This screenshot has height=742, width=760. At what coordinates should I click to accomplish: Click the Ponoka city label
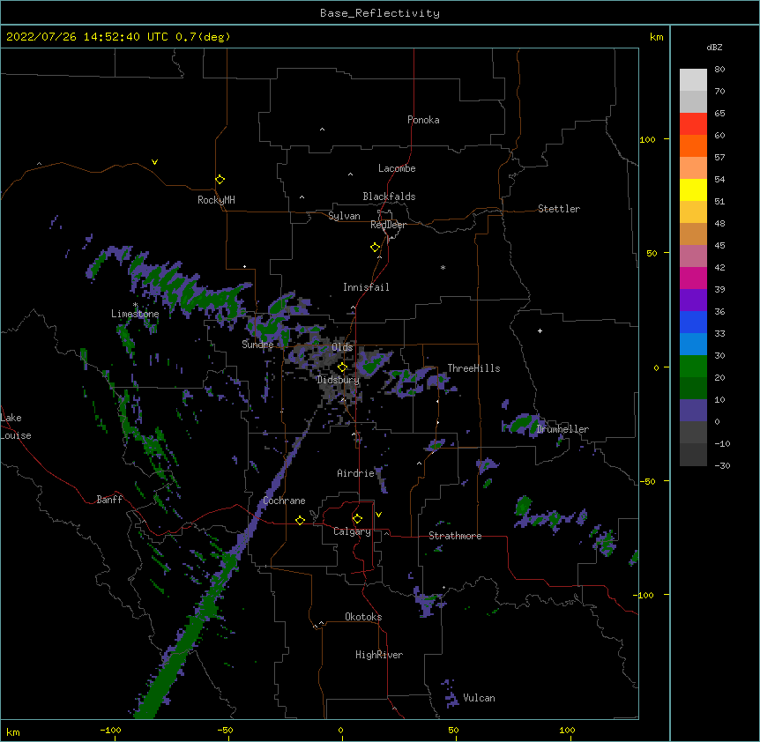pos(423,120)
